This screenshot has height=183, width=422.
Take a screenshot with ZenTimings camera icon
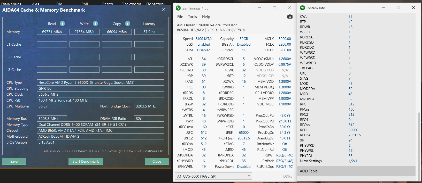point(290,16)
